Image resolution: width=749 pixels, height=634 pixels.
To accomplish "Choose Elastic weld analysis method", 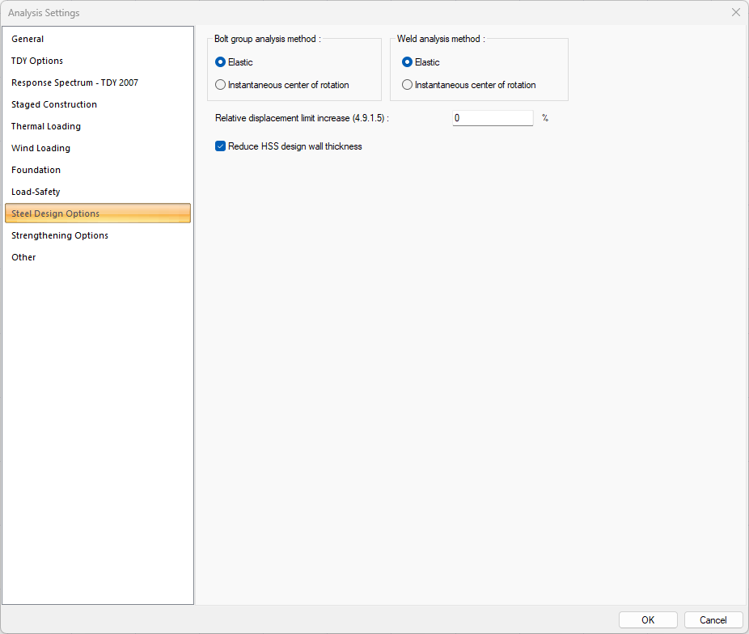I will (x=408, y=62).
